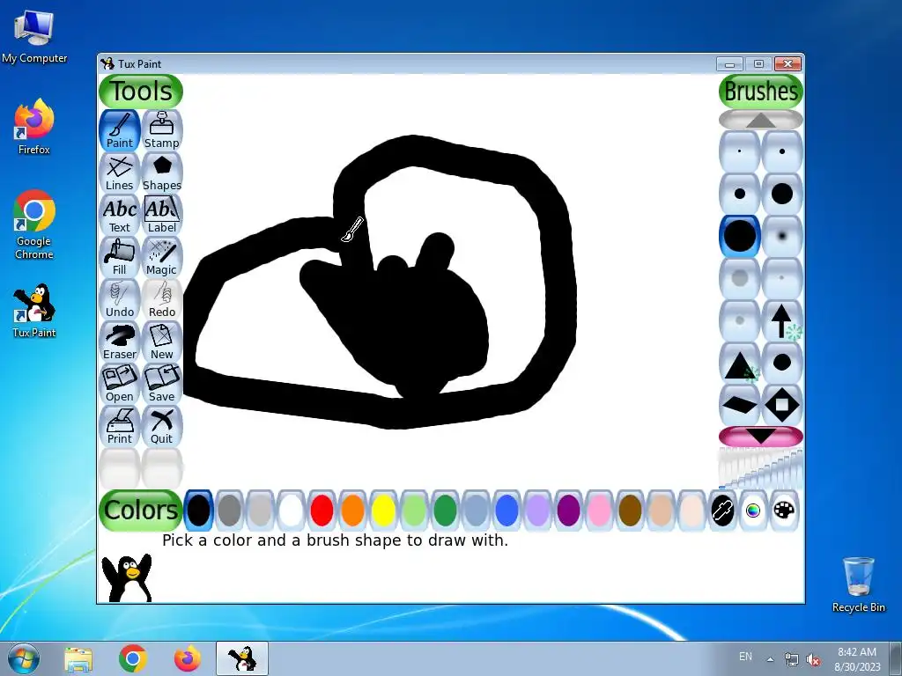Open the color mixer palette
The image size is (902, 676).
(x=784, y=511)
